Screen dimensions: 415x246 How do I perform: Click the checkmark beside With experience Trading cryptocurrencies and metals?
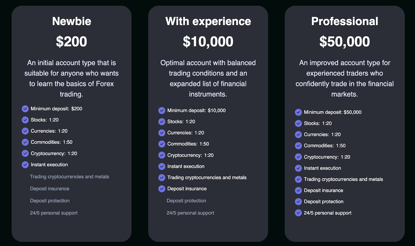tap(162, 178)
